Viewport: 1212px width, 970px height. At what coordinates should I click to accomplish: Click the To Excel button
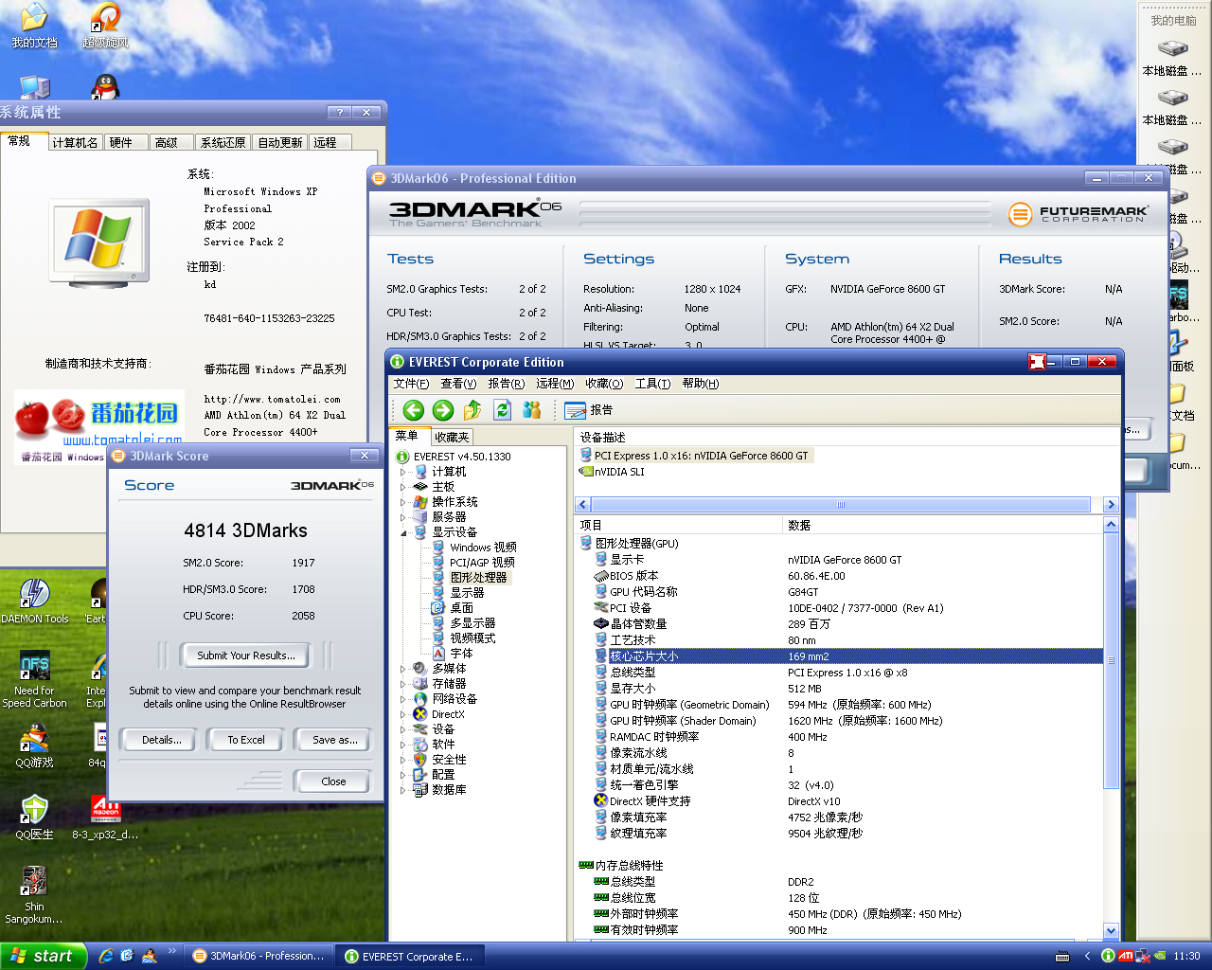click(x=246, y=740)
